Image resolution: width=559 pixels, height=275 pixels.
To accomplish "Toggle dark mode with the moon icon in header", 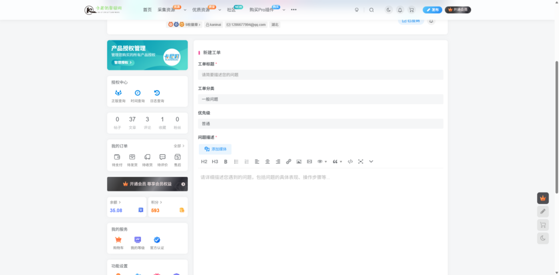I will [x=388, y=10].
